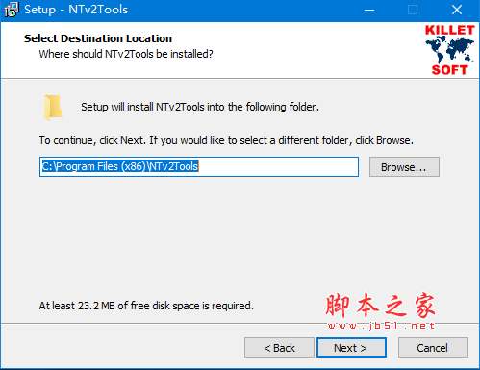Proceed with the Next button
The width and height of the screenshot is (480, 370).
pyautogui.click(x=351, y=348)
